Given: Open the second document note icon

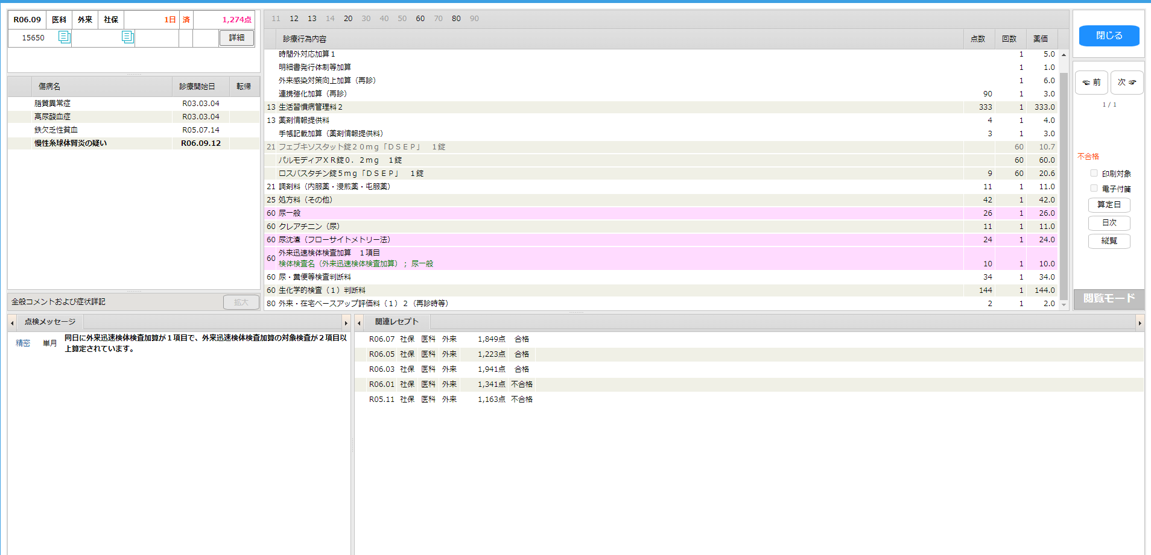Looking at the screenshot, I should point(127,37).
